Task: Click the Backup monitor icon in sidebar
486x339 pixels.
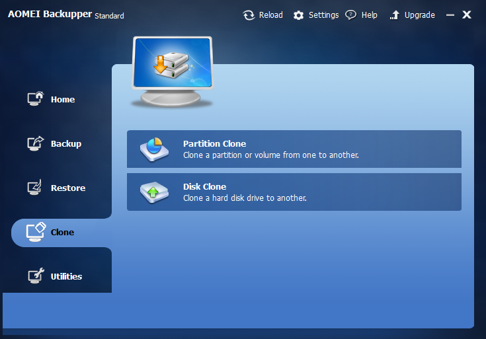Action: pos(35,143)
